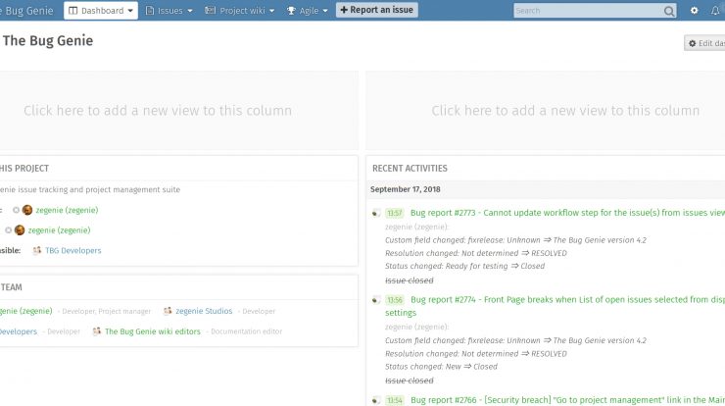
Task: Open the Developers team link in Team panel
Action: (x=19, y=331)
